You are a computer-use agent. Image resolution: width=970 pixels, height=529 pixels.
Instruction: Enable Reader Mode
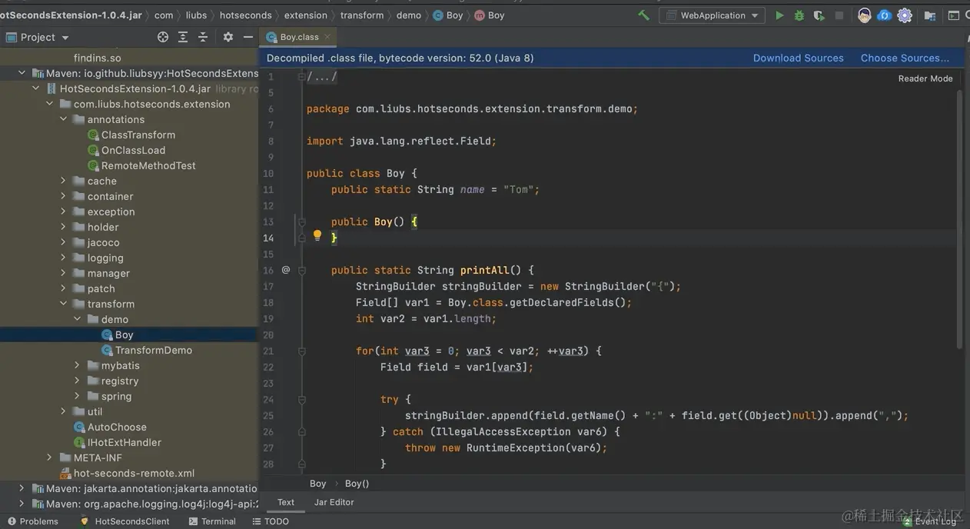click(926, 78)
